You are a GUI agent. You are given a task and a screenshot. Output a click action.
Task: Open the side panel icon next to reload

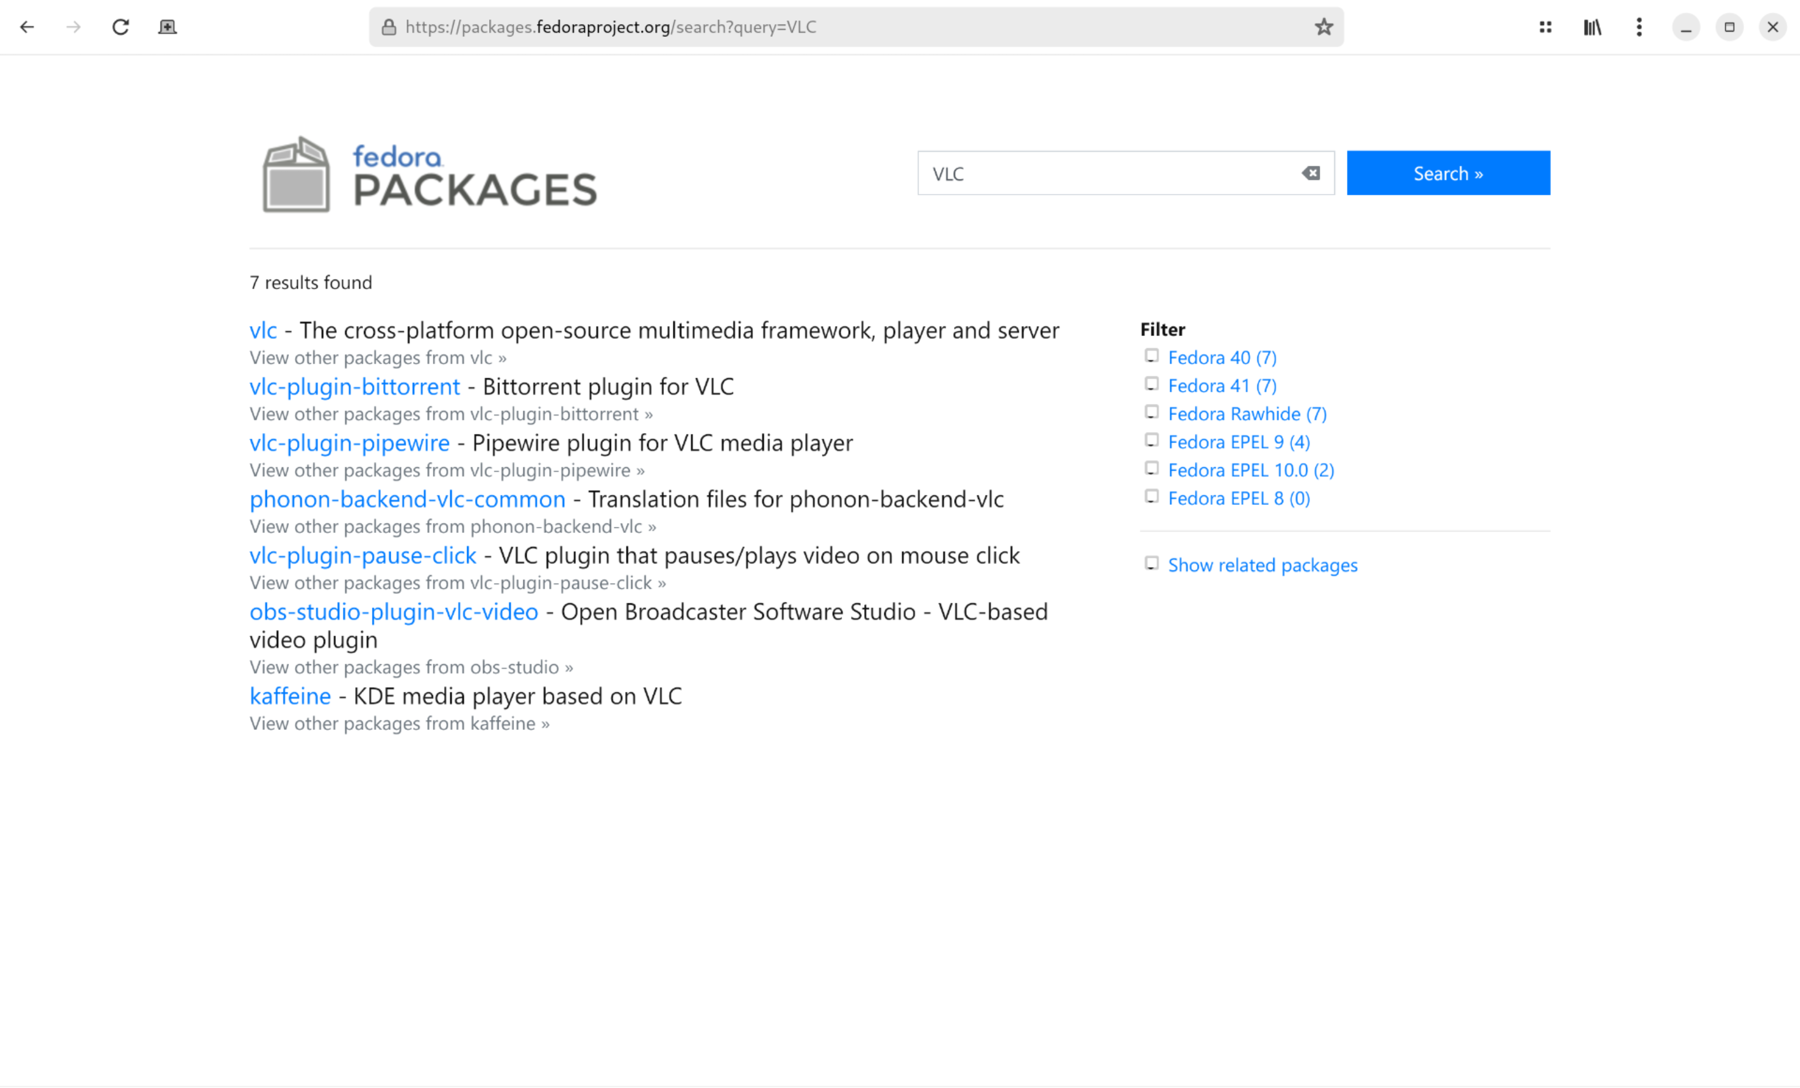click(166, 27)
